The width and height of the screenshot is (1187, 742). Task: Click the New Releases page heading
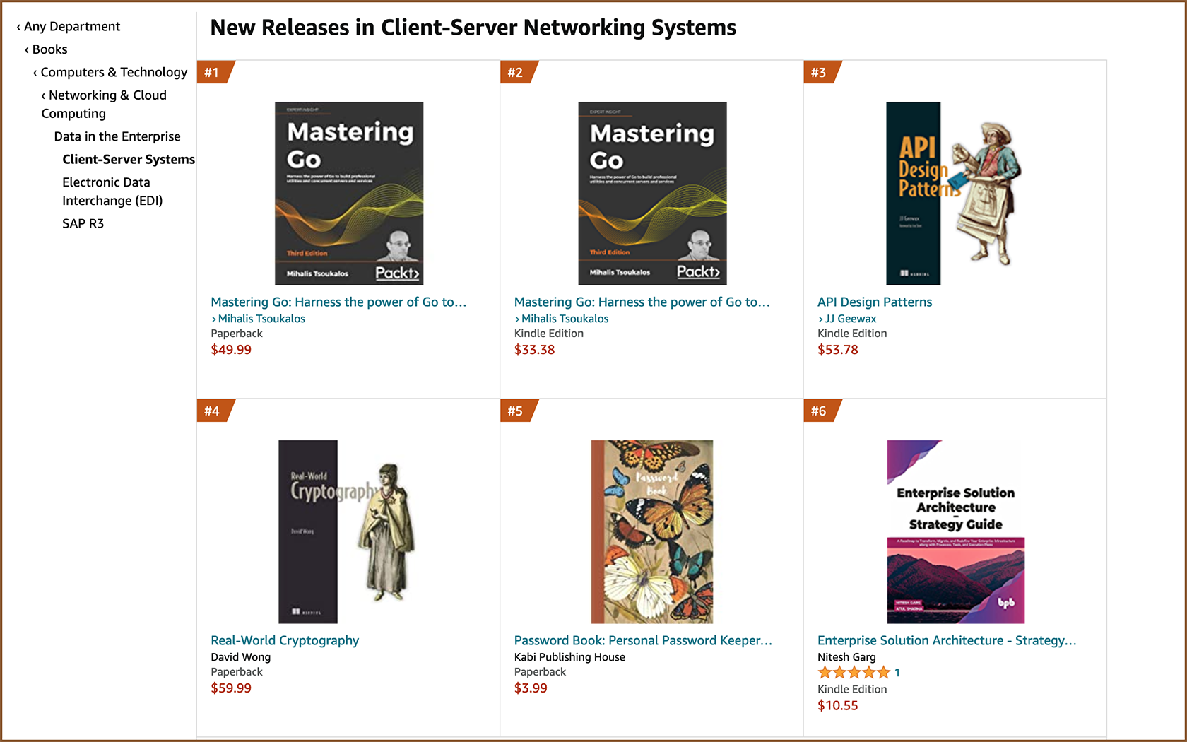(x=473, y=28)
